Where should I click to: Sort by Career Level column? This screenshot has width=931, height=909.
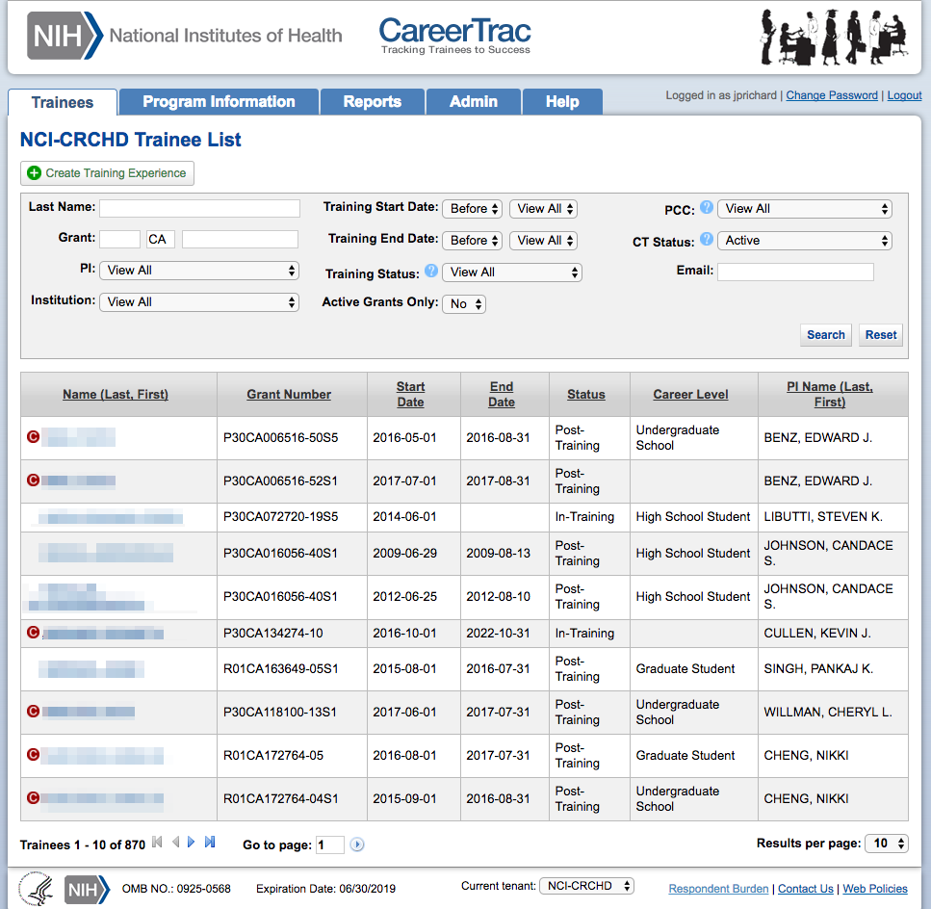click(x=690, y=394)
